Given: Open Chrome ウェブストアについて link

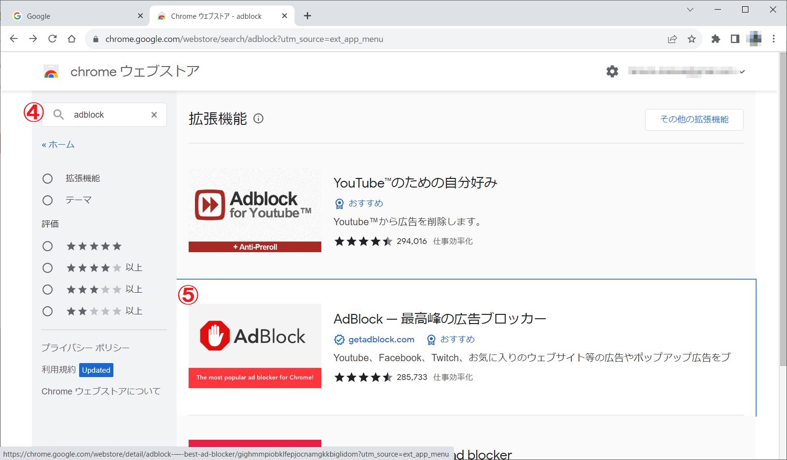Looking at the screenshot, I should click(x=101, y=392).
